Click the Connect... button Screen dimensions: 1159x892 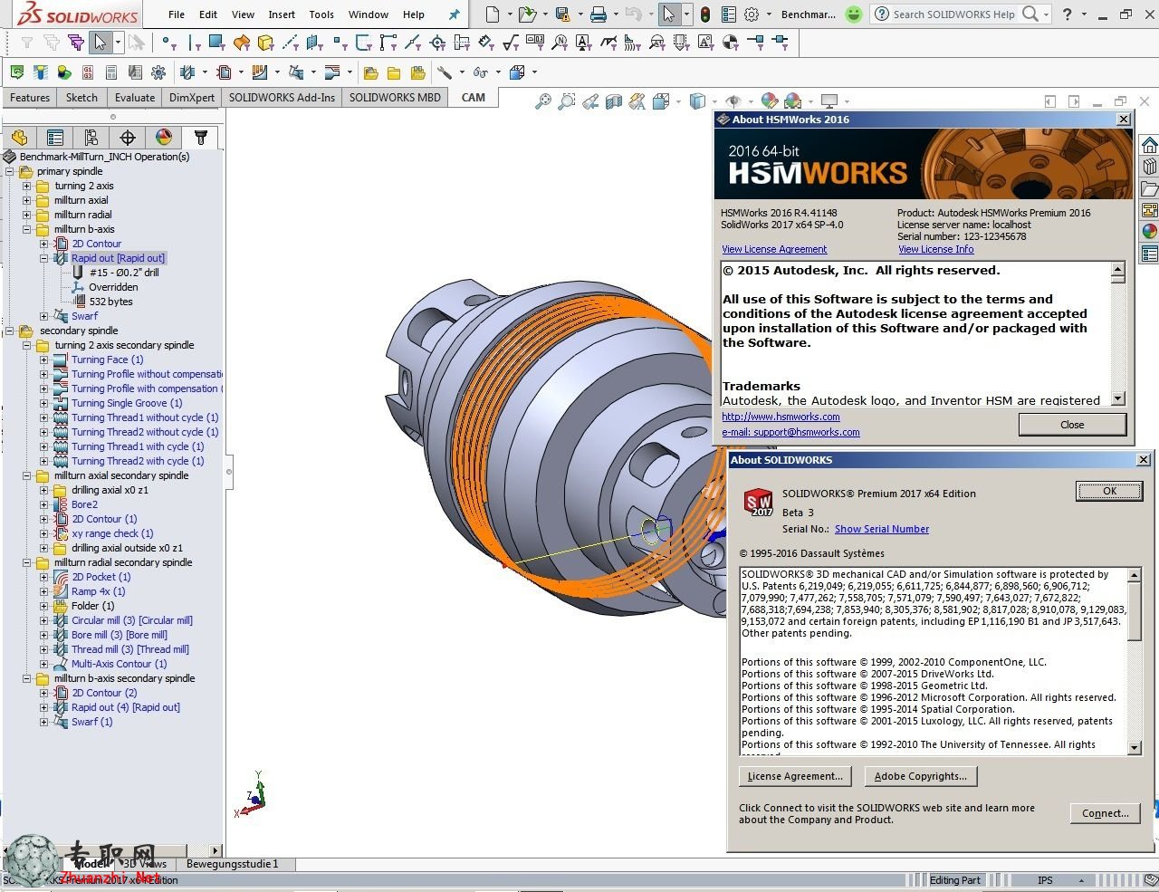pyautogui.click(x=1105, y=813)
